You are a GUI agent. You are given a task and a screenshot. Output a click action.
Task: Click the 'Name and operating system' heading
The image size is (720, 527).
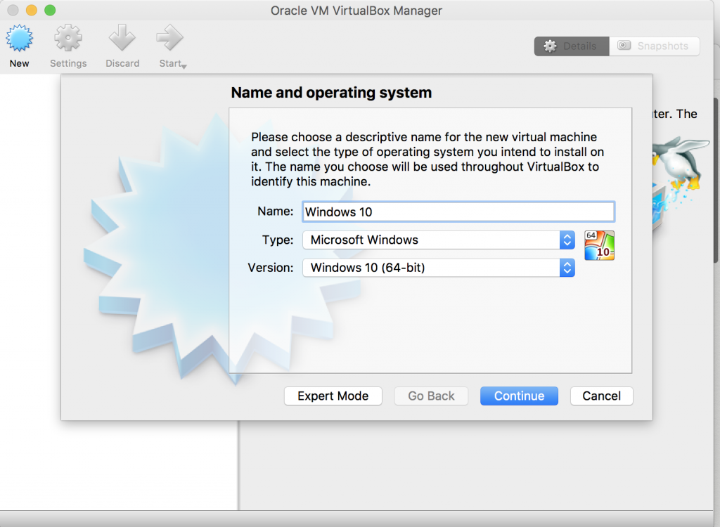[331, 93]
